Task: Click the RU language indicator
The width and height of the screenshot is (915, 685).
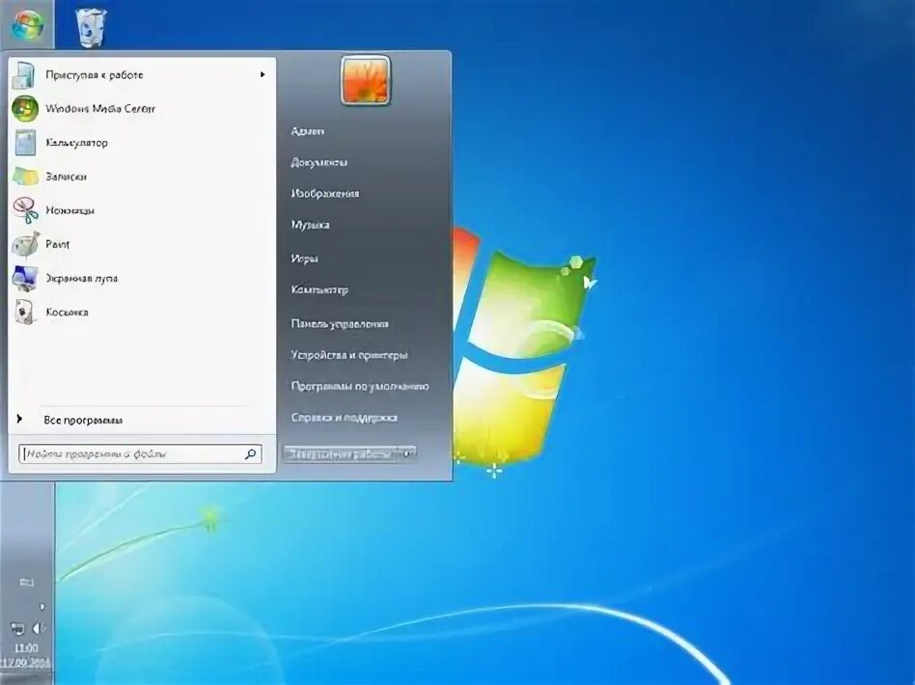Action: [x=27, y=583]
